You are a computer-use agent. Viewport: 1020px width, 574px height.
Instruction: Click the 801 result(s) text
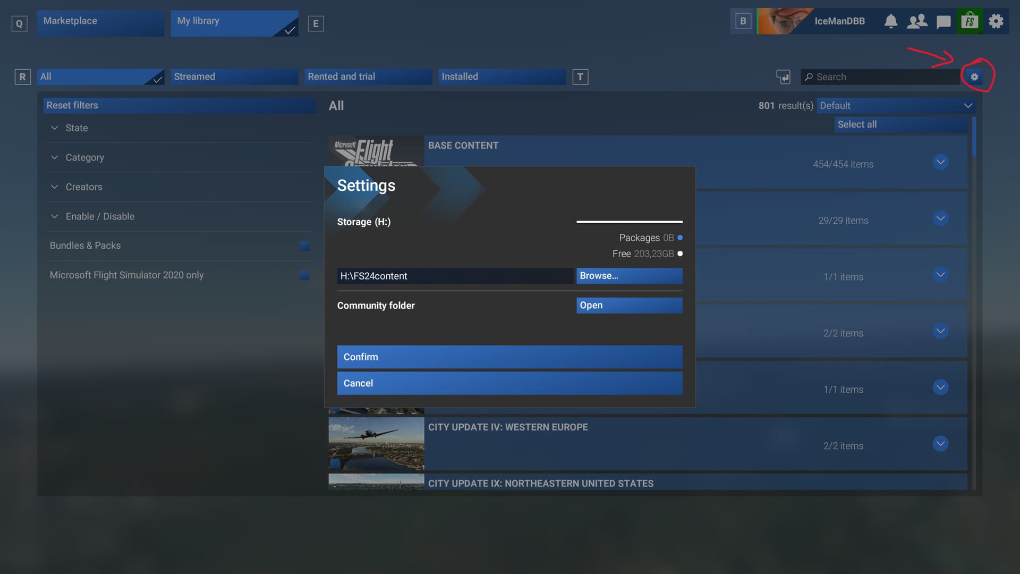coord(786,106)
